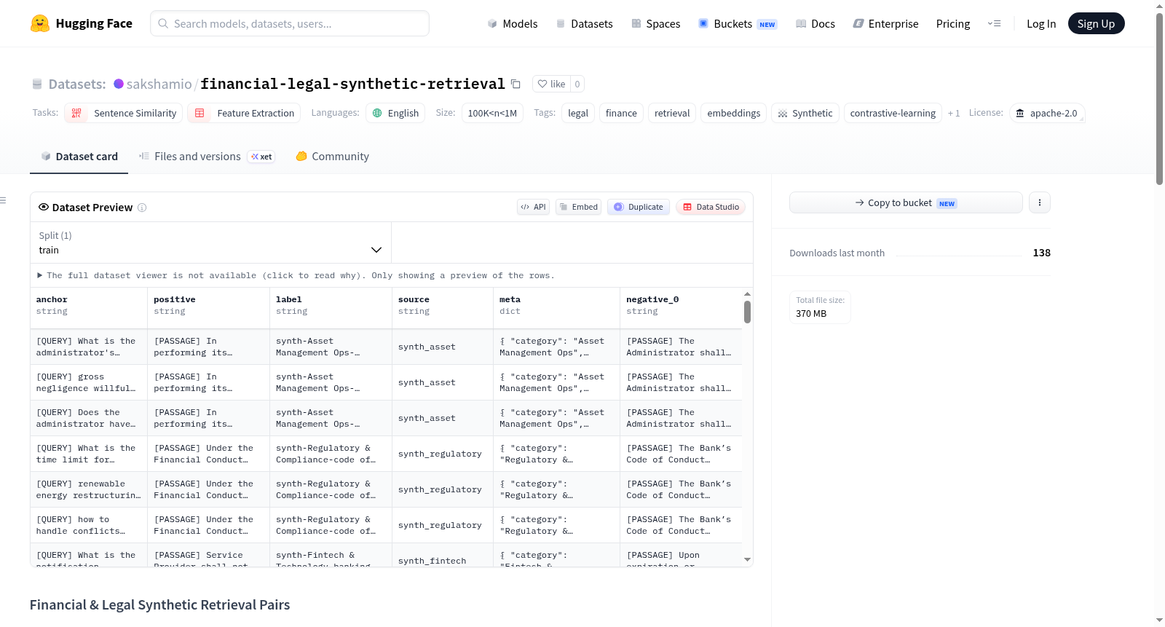Click the '[QUERY] Does the administrator have' cell
1165x627 pixels.
click(89, 418)
